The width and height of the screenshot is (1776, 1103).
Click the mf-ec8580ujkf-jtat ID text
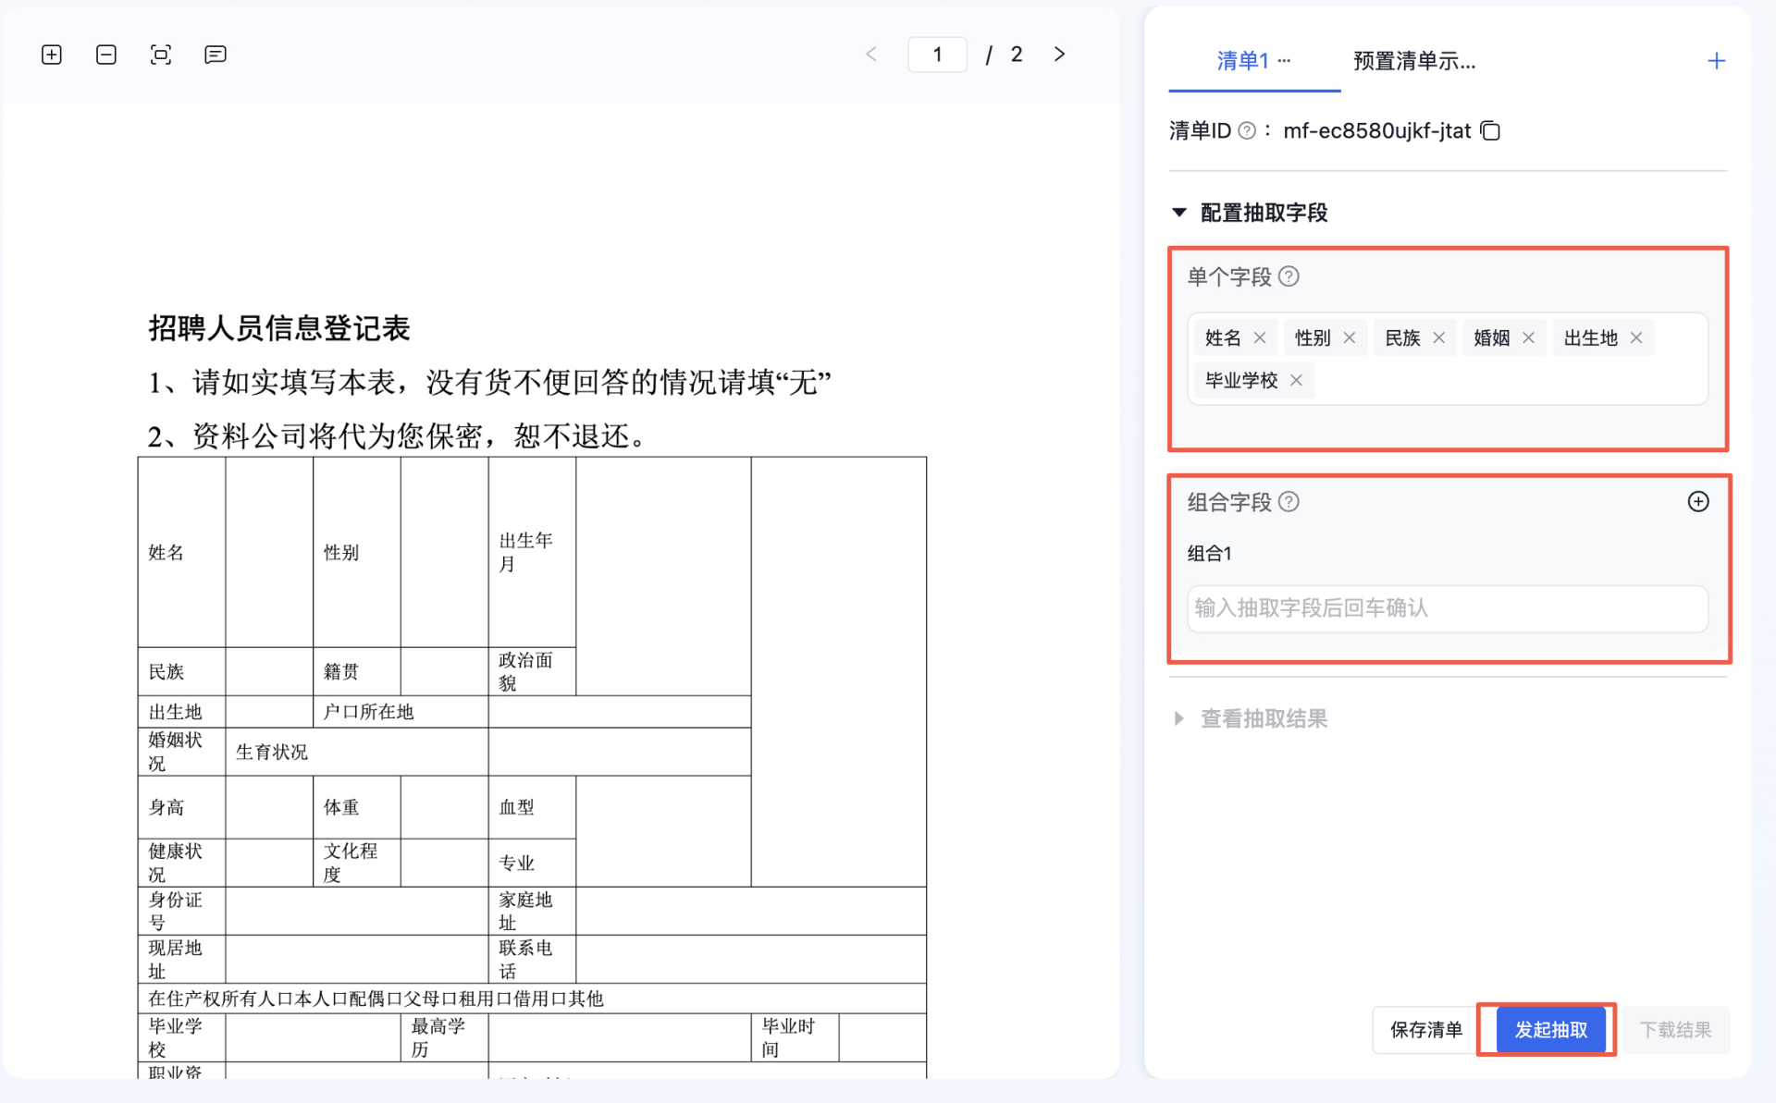click(x=1376, y=131)
